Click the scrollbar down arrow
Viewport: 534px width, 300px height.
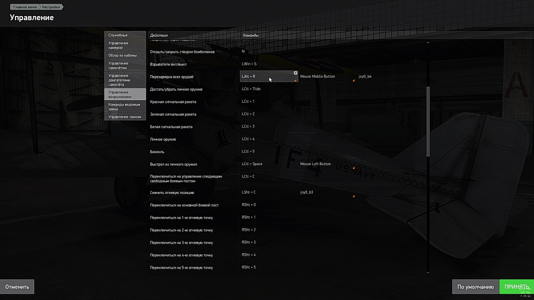click(428, 272)
